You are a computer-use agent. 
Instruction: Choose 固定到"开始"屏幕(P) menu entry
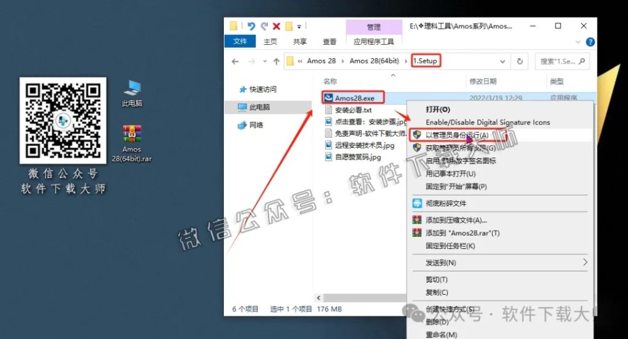[456, 186]
